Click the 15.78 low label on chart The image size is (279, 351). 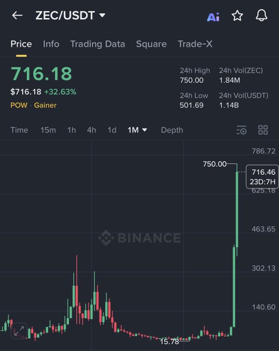click(x=169, y=342)
